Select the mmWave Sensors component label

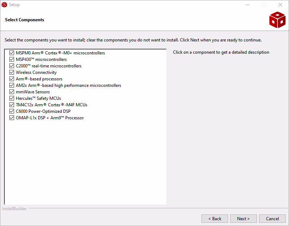[33, 92]
